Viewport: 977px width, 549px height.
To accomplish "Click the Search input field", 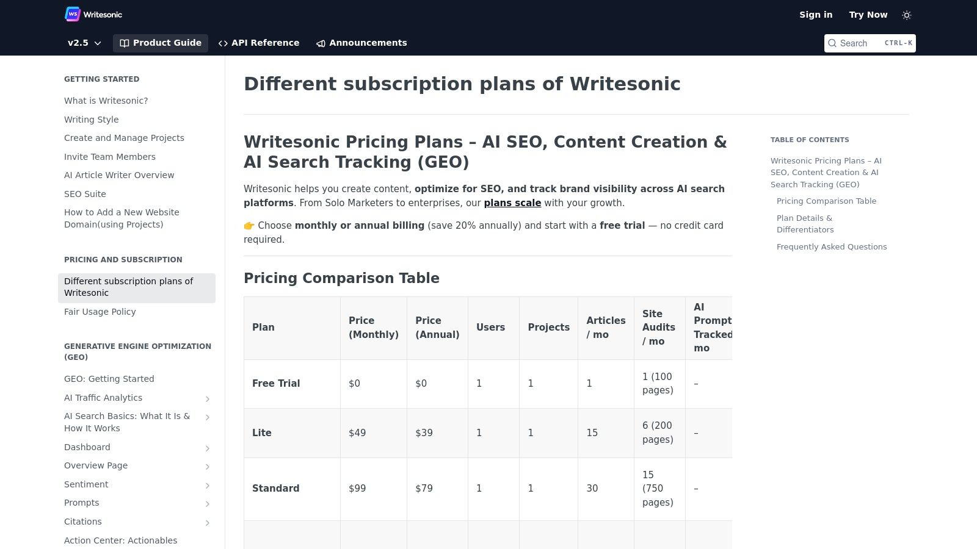I will click(861, 43).
